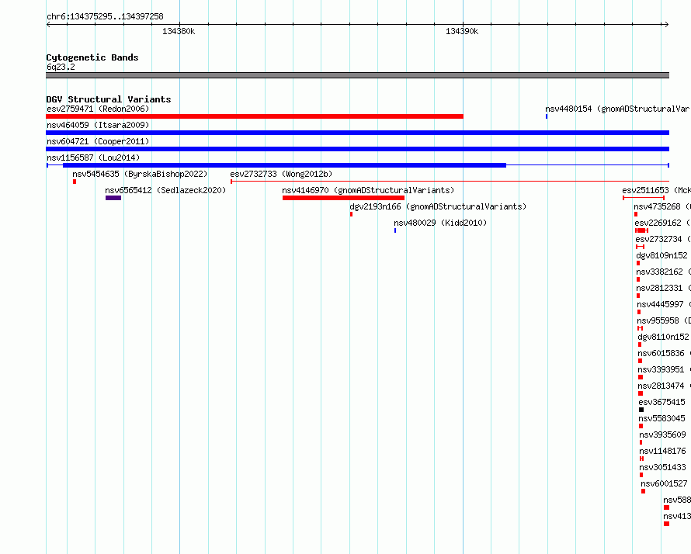Image resolution: width=691 pixels, height=554 pixels.
Task: Open the nsv3935609 variant label
Action: point(663,435)
